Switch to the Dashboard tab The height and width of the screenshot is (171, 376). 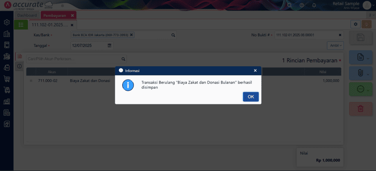[x=27, y=15]
